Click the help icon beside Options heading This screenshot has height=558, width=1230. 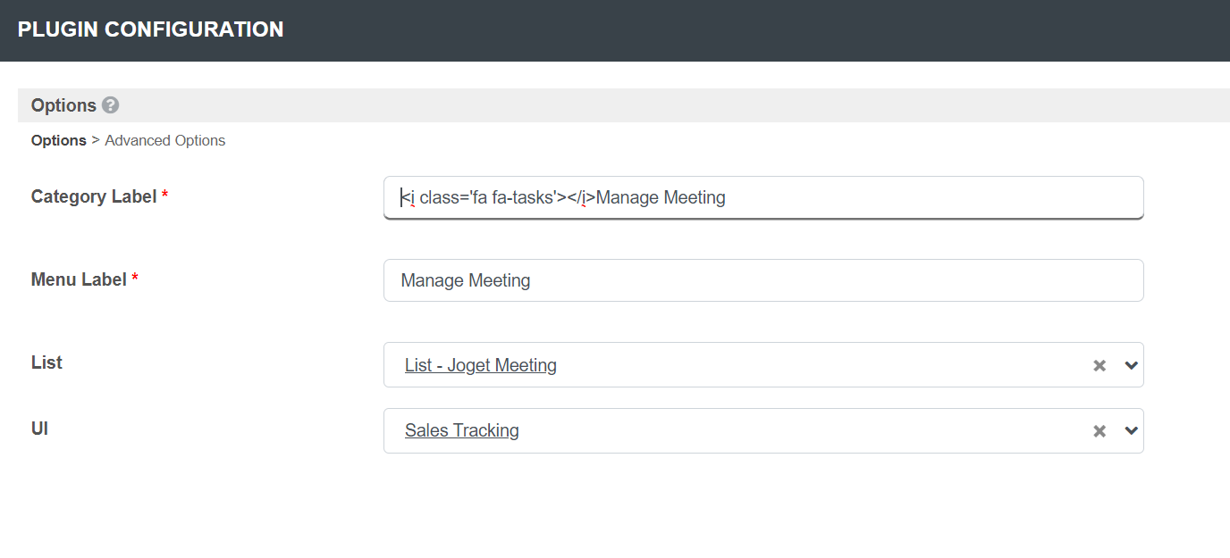point(111,105)
